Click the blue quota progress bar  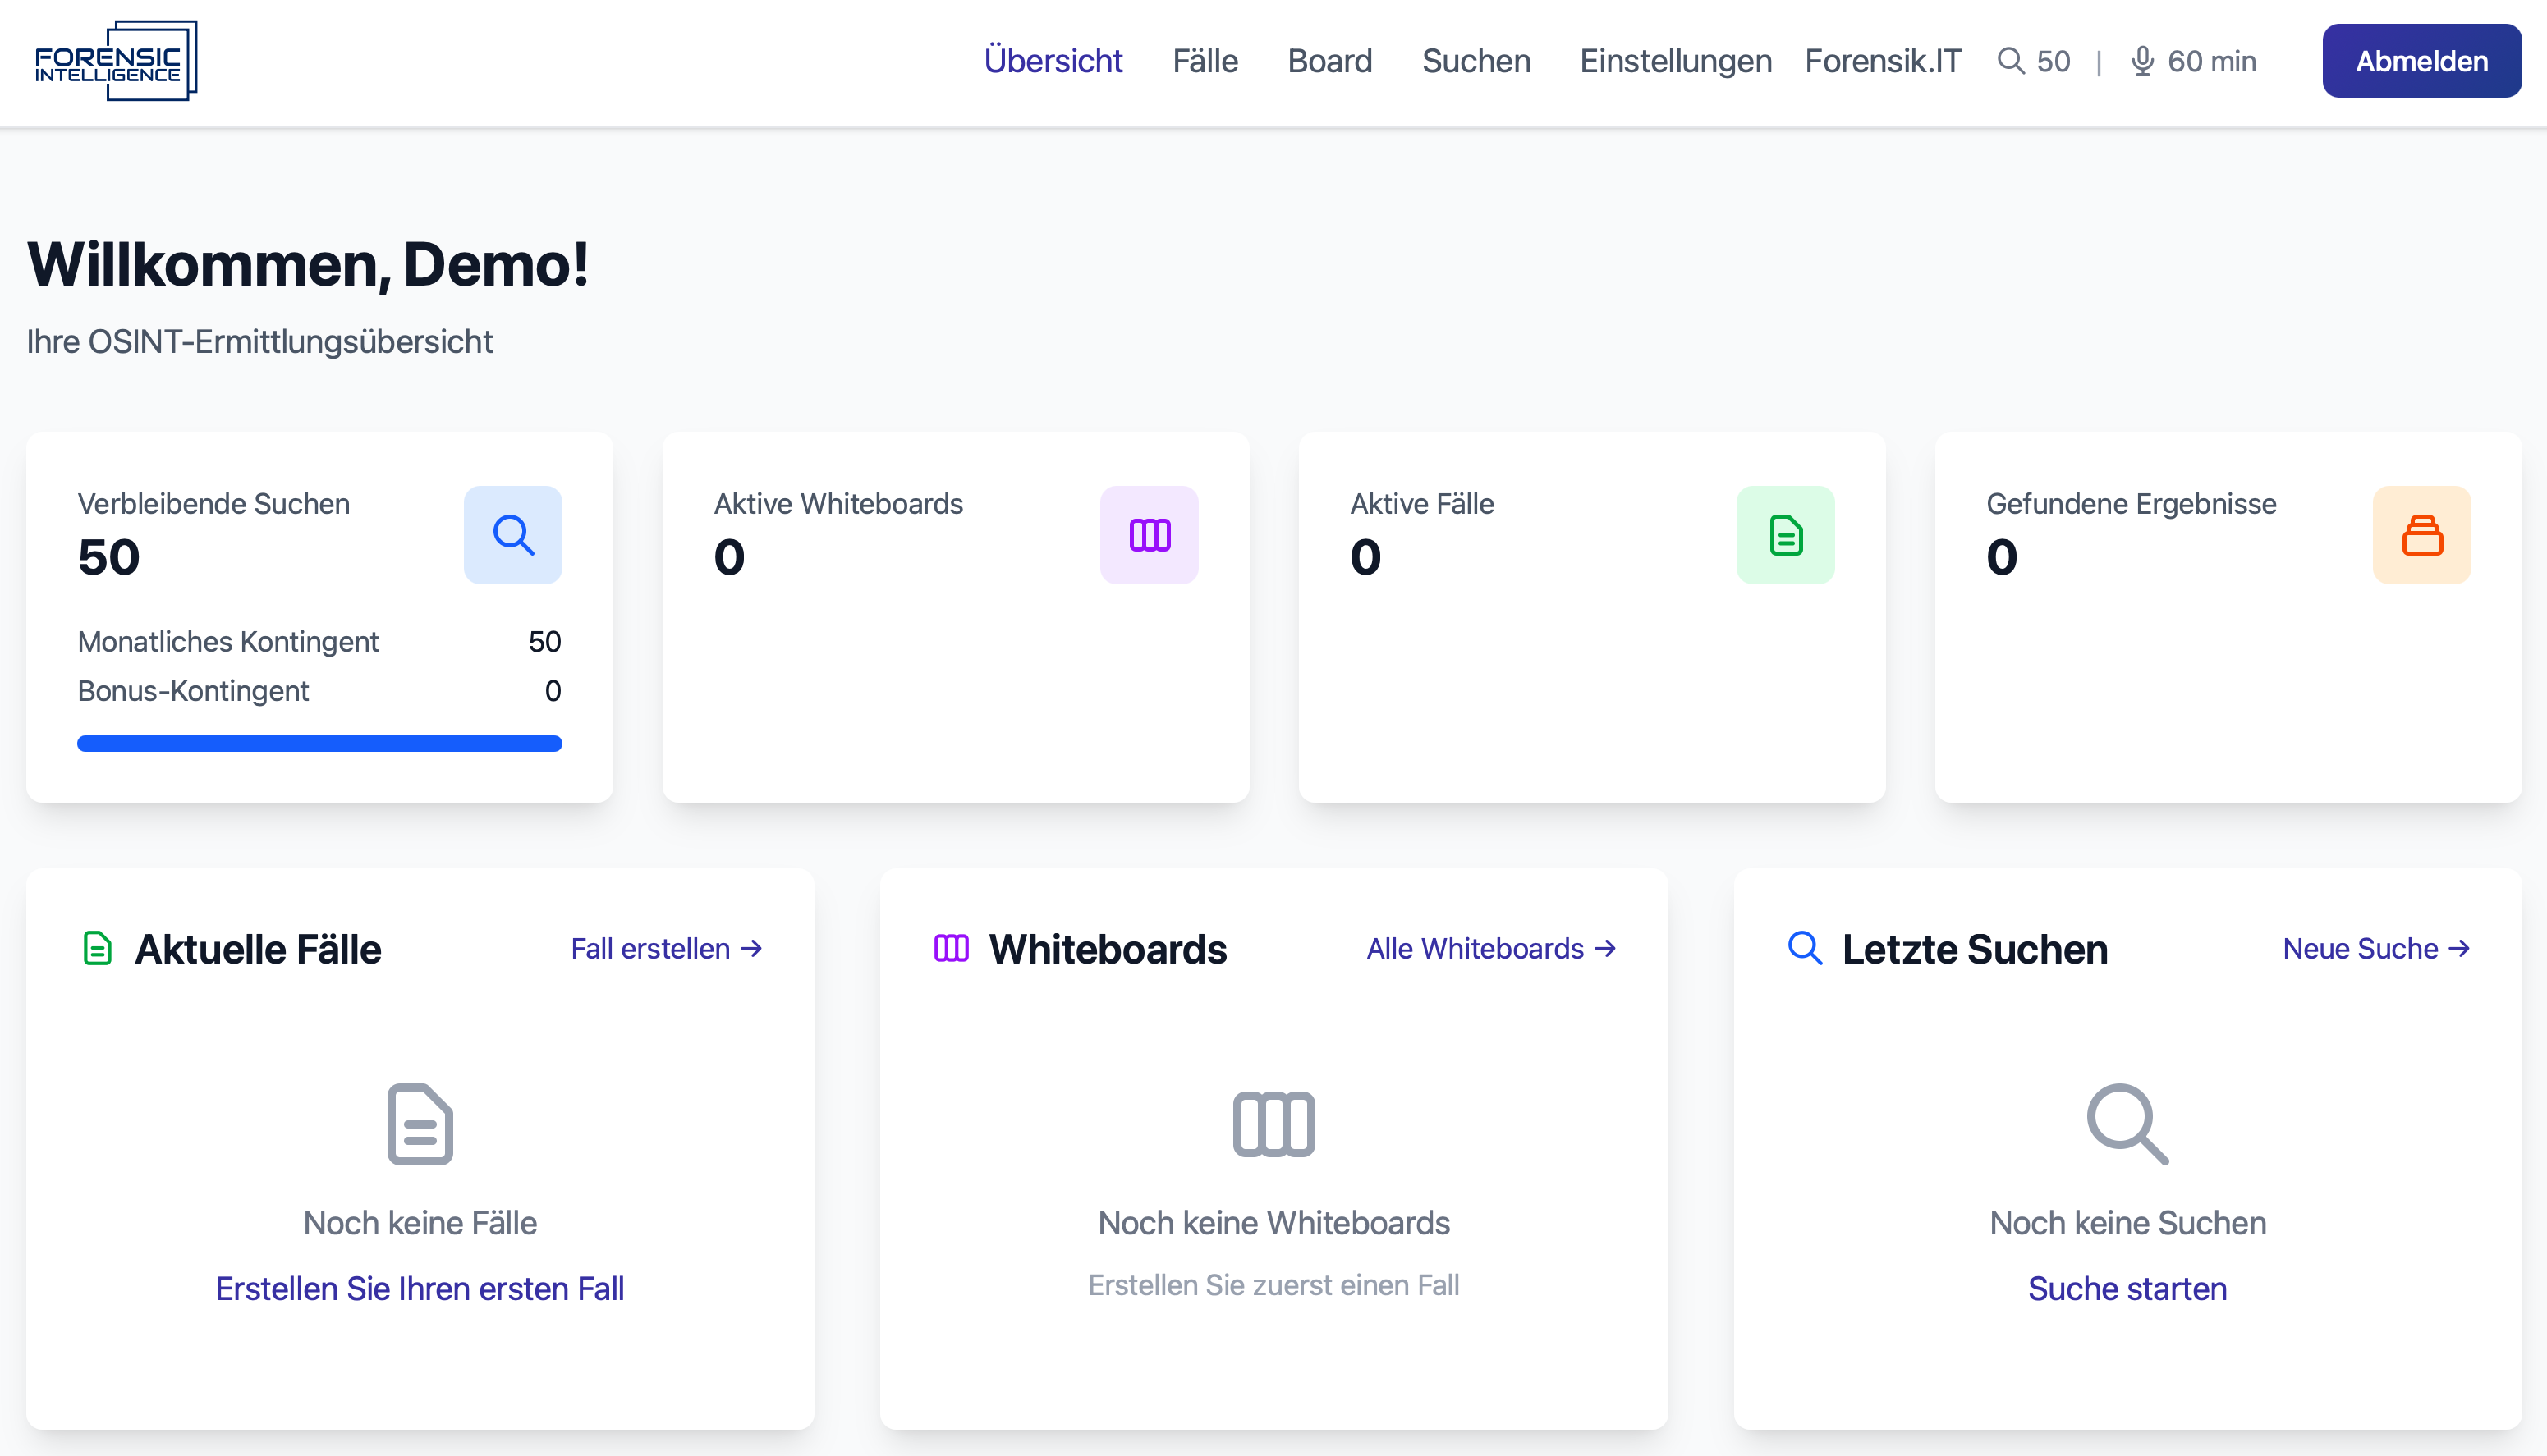point(319,743)
